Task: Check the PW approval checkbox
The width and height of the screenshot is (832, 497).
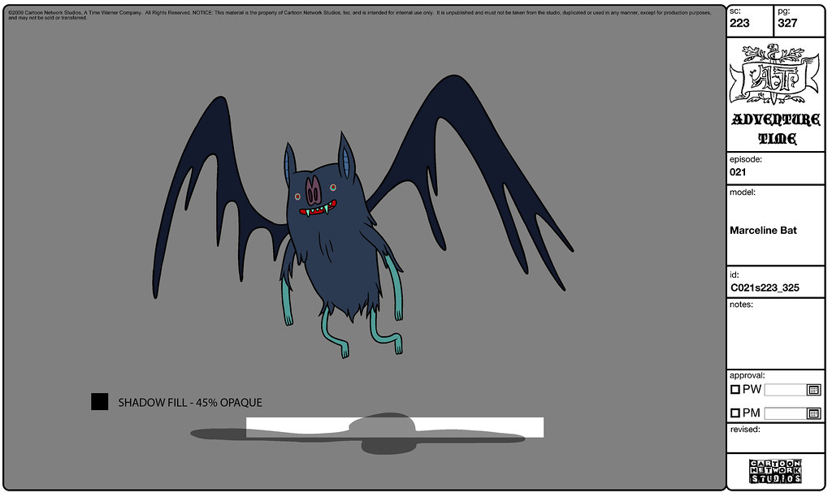Action: 734,389
